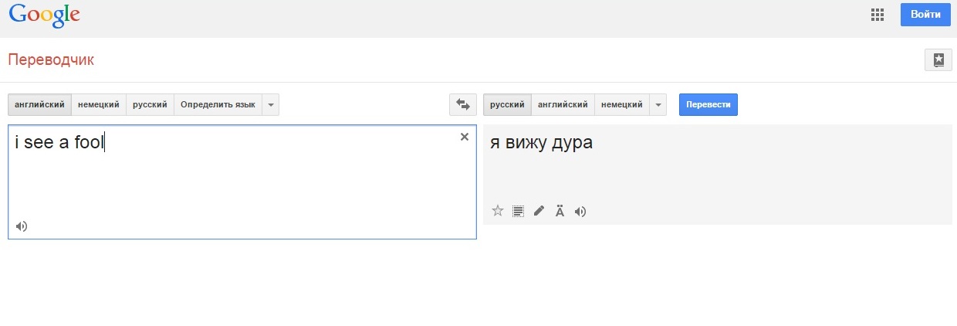Open the phrasebook star icon button
957x326 pixels.
pyautogui.click(x=938, y=59)
